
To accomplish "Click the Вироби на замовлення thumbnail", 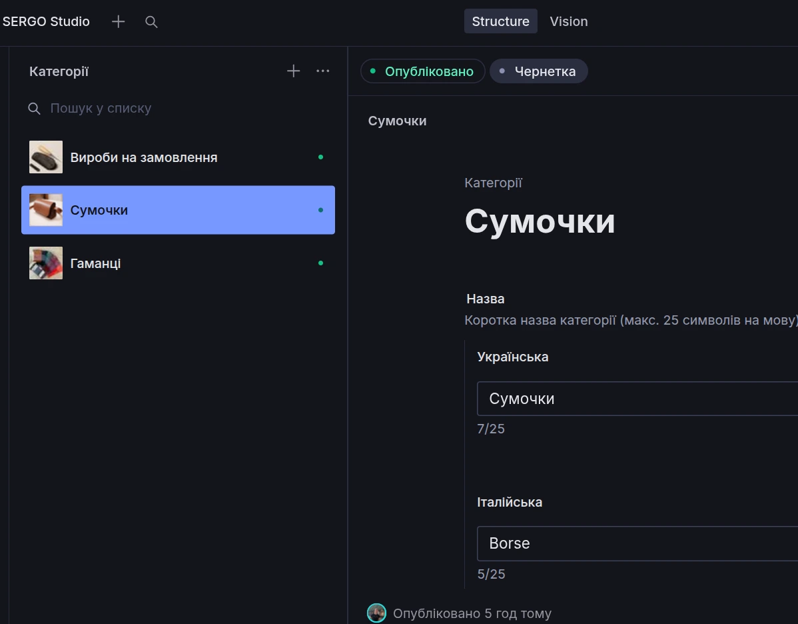I will click(x=46, y=157).
